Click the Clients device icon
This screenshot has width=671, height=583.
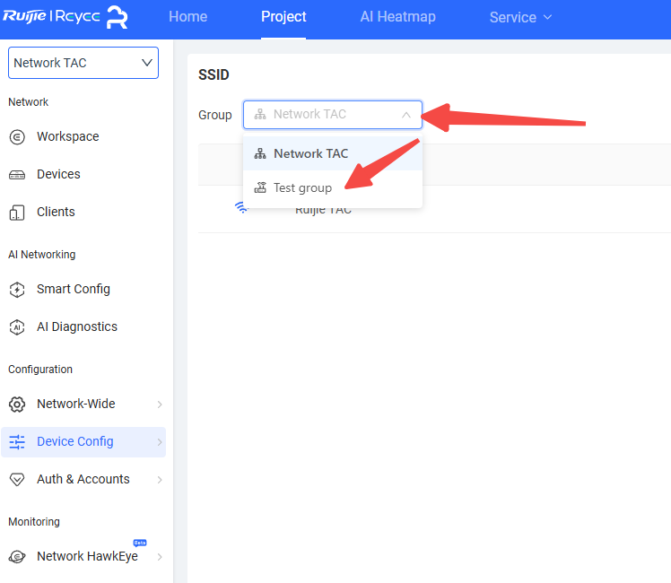[17, 213]
